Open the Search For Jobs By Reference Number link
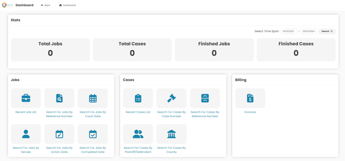The width and height of the screenshot is (345, 161). coord(59,114)
